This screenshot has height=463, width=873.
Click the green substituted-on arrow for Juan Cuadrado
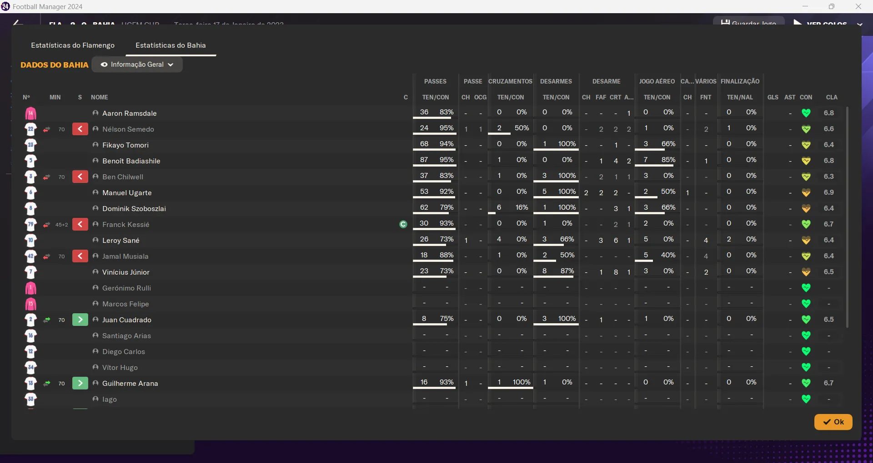point(80,320)
